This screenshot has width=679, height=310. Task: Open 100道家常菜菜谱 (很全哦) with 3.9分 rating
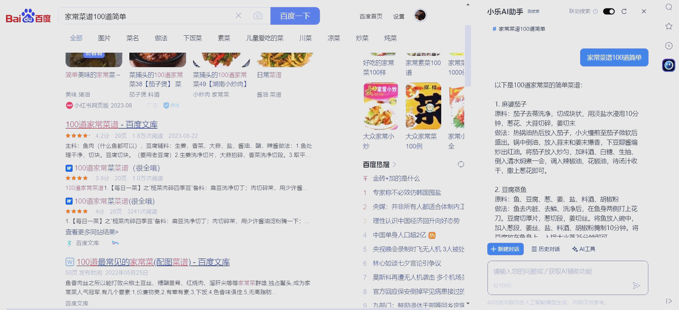[x=117, y=168]
